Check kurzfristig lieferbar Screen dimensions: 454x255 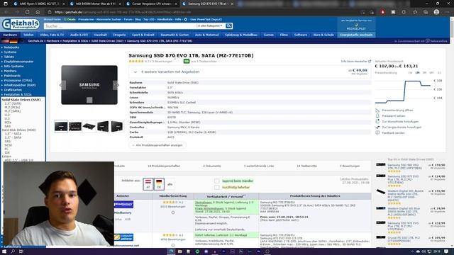point(216,187)
